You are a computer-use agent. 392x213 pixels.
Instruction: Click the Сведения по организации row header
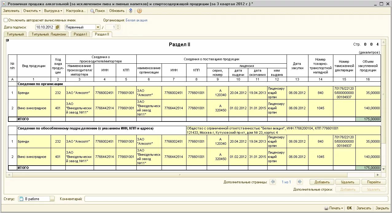40,84
